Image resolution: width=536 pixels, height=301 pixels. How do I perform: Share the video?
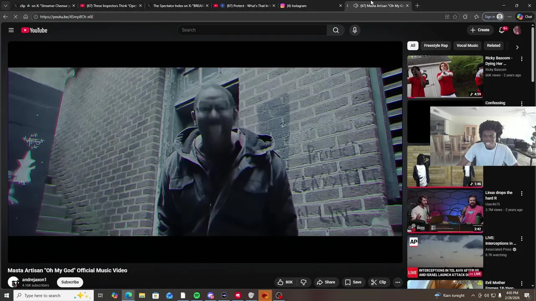click(326, 282)
